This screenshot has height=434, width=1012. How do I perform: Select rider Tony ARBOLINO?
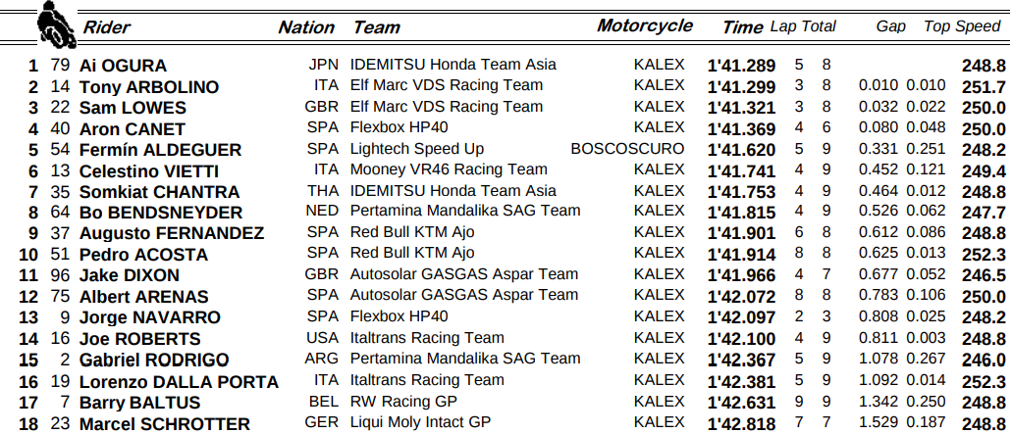148,87
